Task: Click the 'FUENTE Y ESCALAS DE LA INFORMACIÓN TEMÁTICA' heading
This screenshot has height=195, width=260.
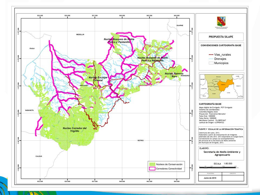Action: pyautogui.click(x=221, y=129)
